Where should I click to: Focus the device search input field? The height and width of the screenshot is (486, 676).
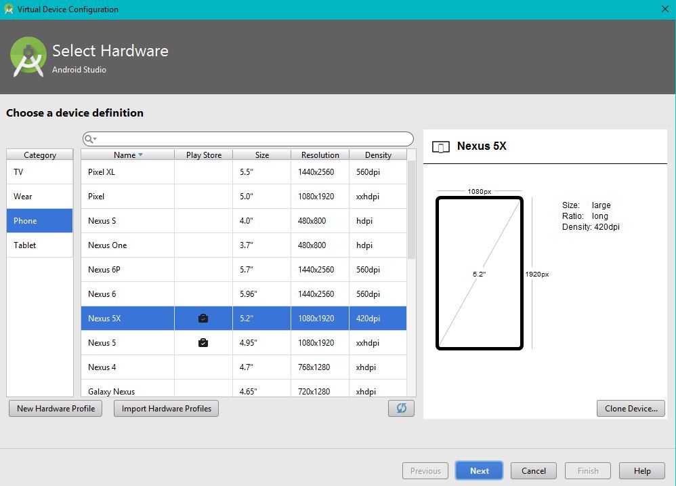(248, 139)
